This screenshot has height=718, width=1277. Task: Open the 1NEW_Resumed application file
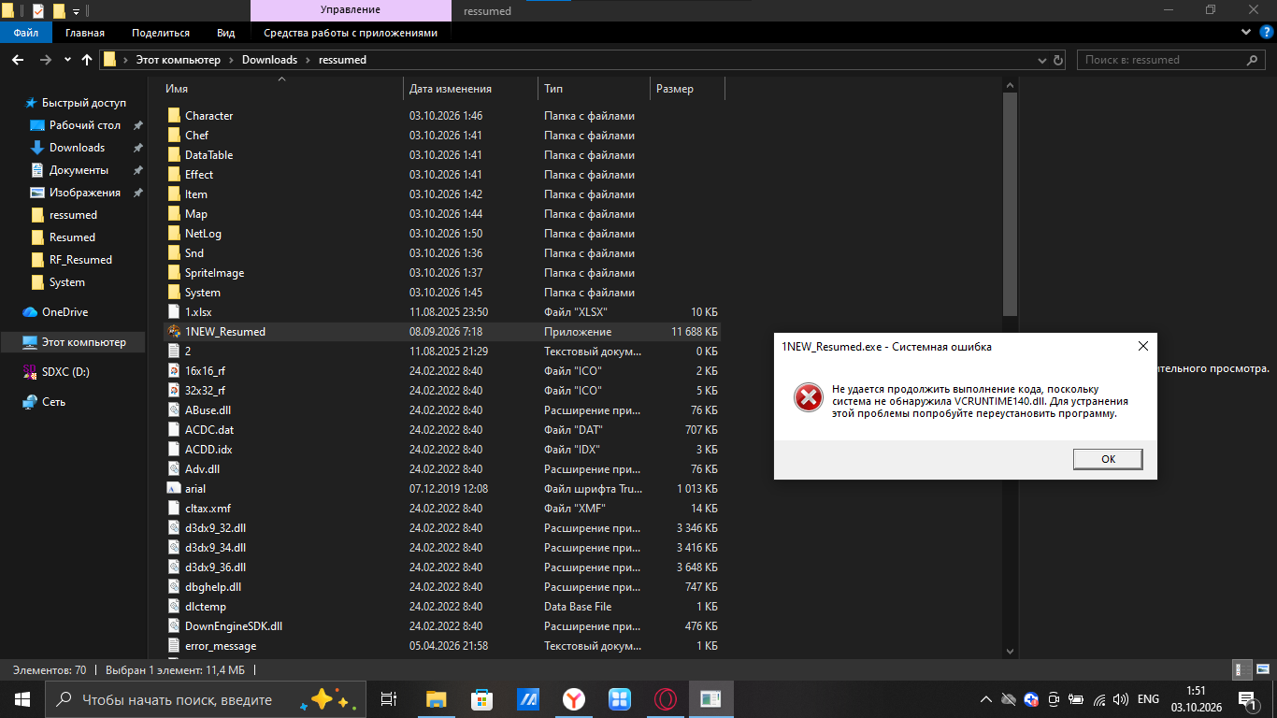point(224,332)
